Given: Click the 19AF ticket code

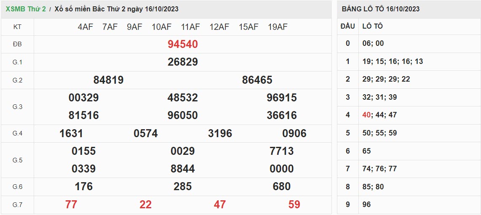Looking at the screenshot, I should pos(278,27).
